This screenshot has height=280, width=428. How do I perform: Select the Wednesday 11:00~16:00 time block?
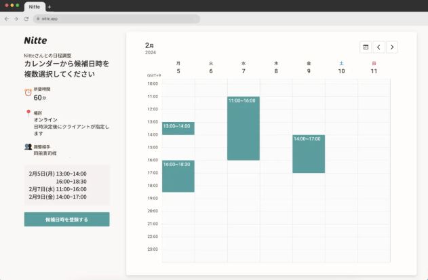(x=244, y=129)
